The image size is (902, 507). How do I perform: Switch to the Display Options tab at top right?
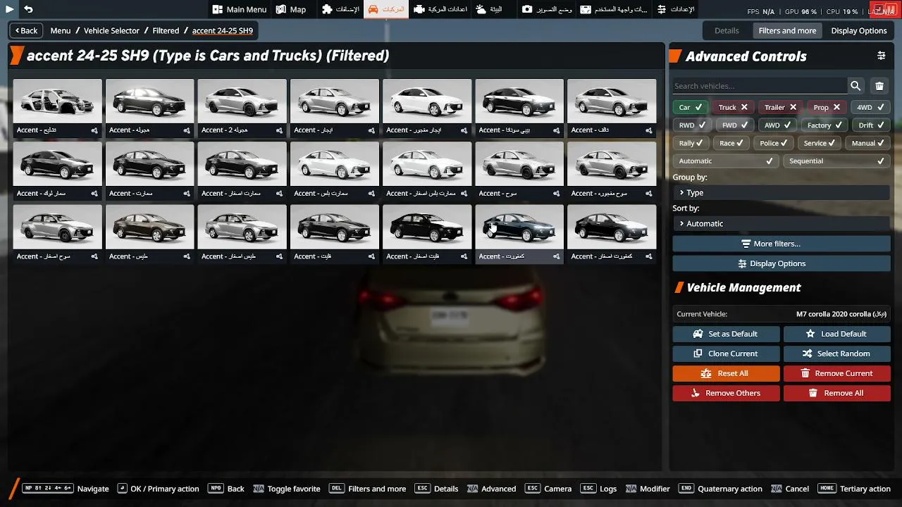(859, 30)
